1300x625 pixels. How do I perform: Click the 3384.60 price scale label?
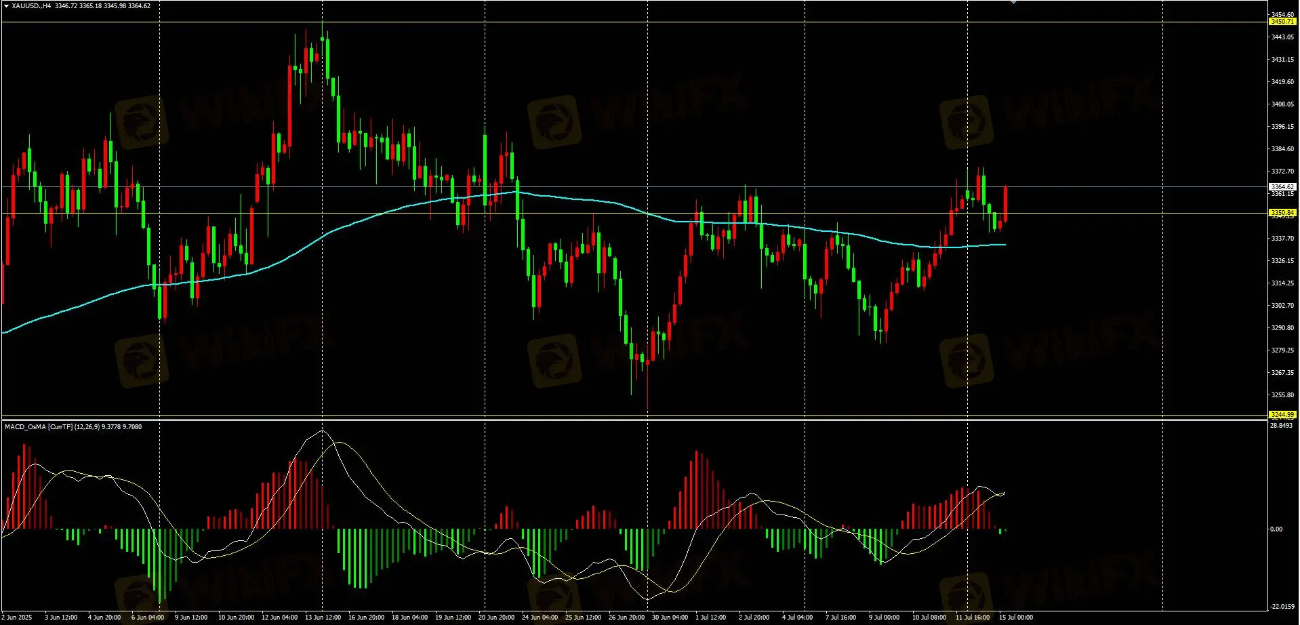point(1282,149)
